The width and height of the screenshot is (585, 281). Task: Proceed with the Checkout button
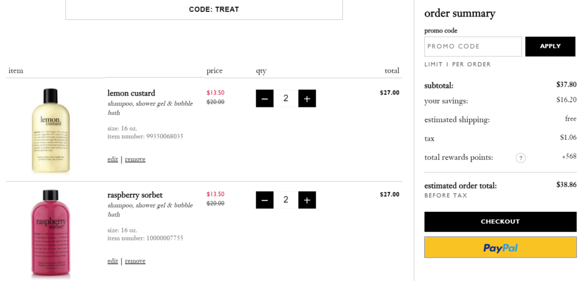500,222
